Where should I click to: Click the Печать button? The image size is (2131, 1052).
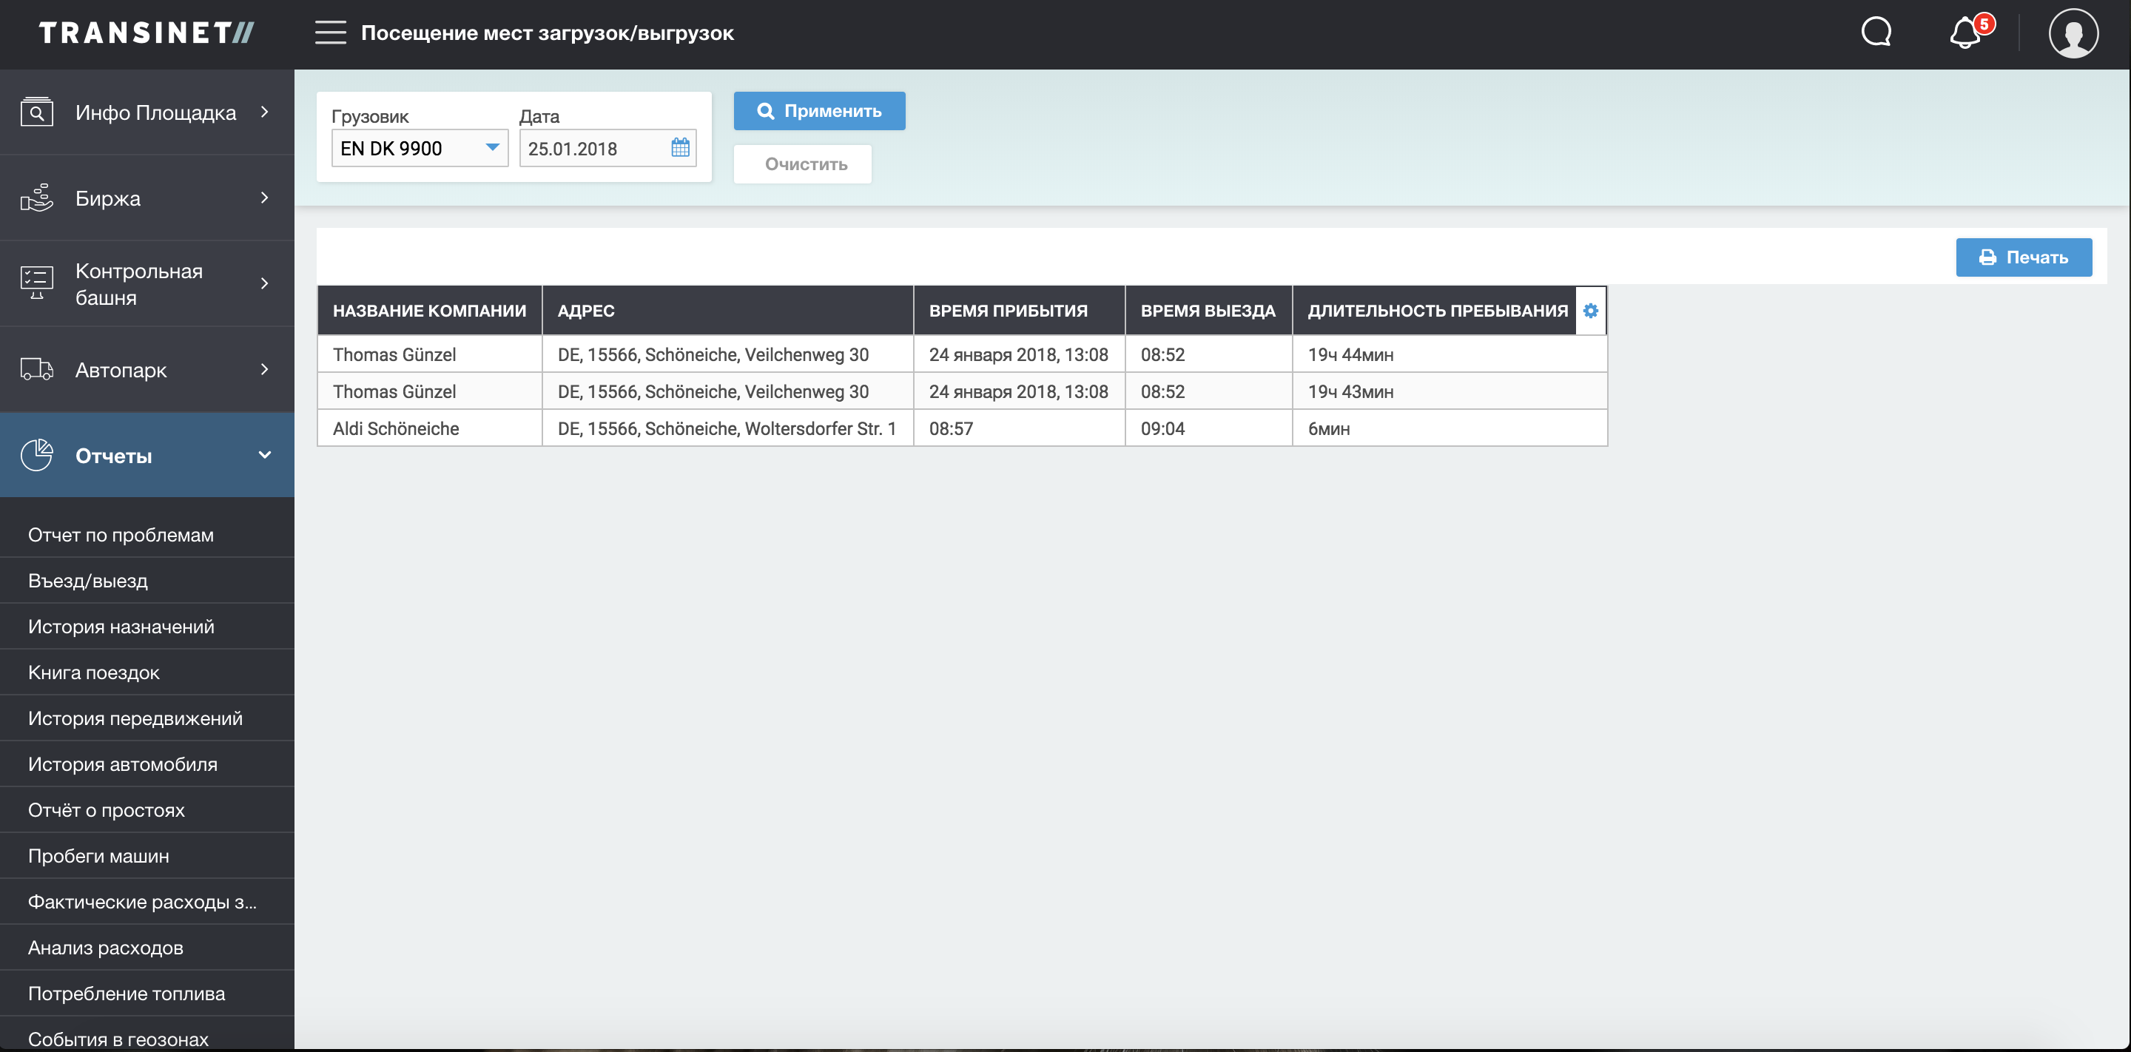pos(2023,257)
